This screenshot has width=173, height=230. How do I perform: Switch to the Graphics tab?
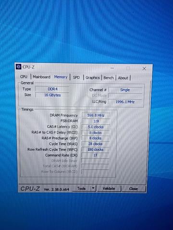pos(93,78)
